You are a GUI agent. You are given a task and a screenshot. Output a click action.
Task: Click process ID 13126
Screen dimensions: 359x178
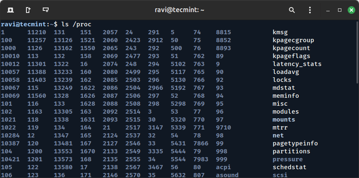click(x=63, y=41)
